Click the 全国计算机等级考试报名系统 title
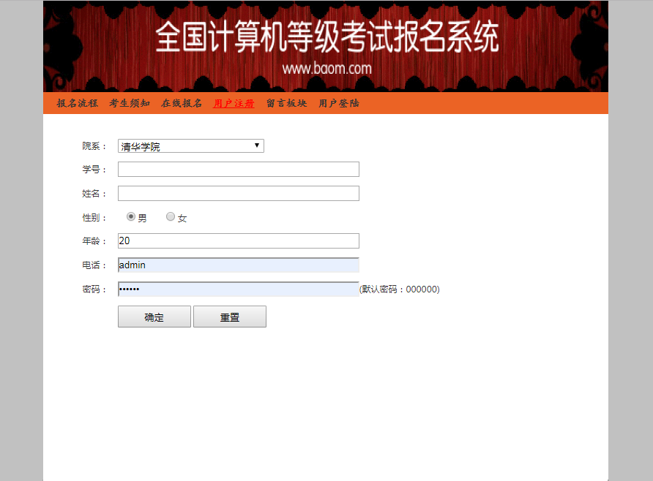 (x=327, y=37)
